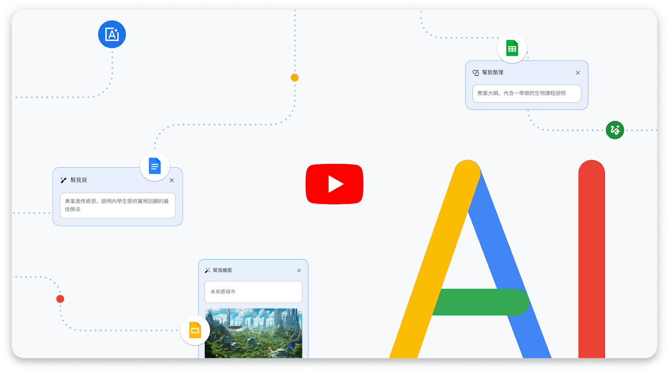Screen dimensions: 669x372
Task: Play the YouTube video
Action: [x=334, y=184]
